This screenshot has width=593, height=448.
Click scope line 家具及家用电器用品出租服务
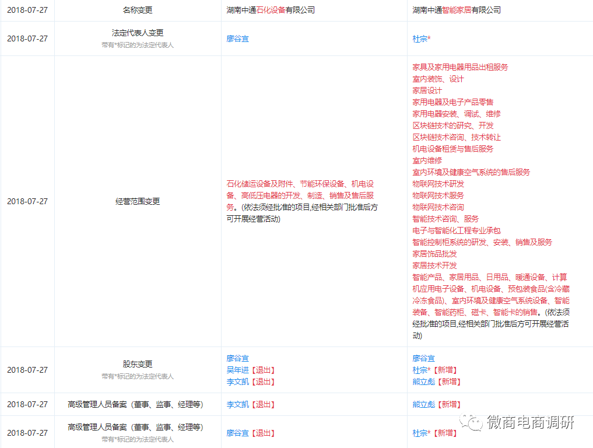460,67
